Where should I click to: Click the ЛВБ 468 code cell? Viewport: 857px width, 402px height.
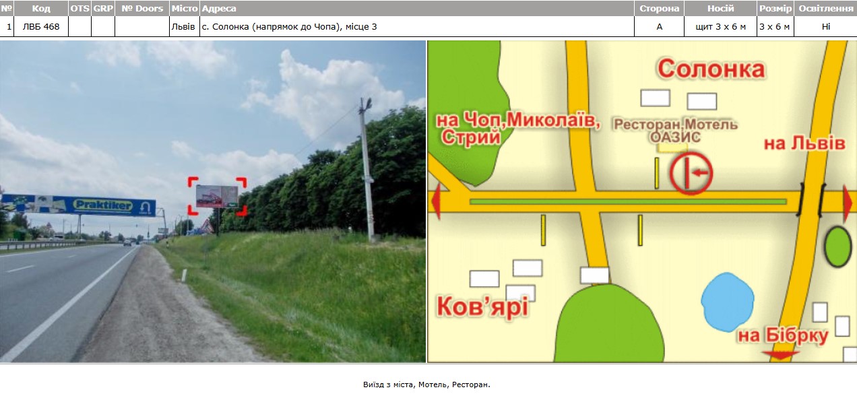point(41,26)
